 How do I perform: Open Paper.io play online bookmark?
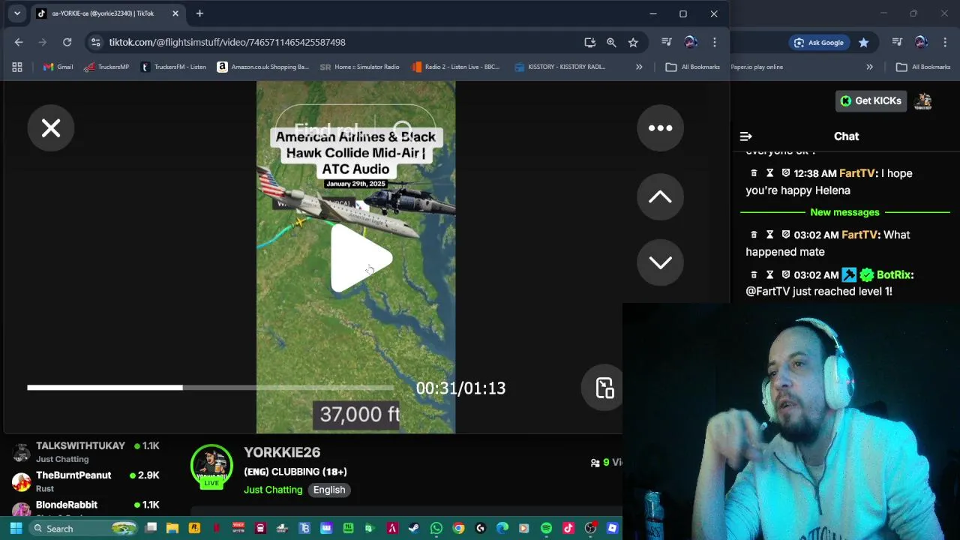(757, 67)
